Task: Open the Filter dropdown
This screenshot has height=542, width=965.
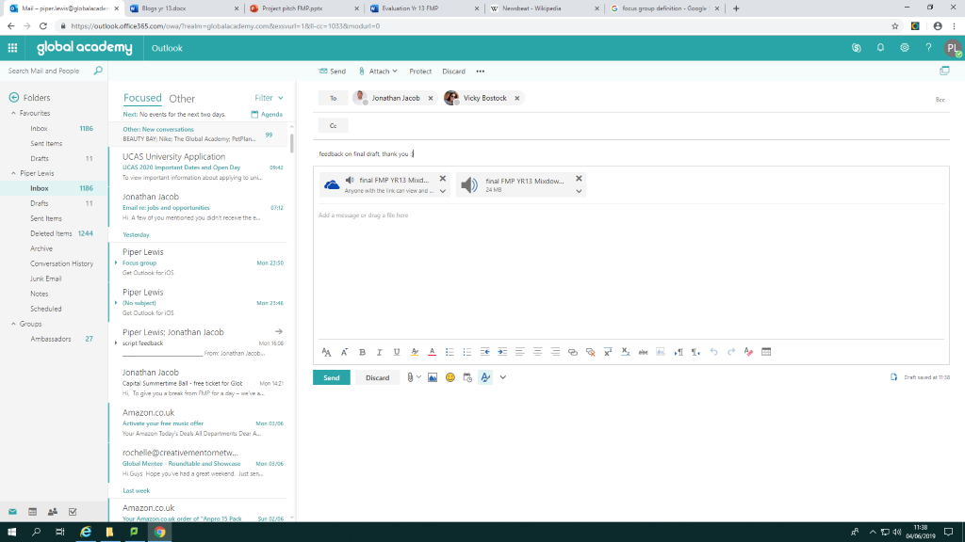Action: click(x=269, y=98)
